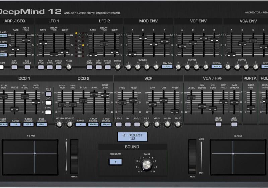This screenshot has width=268, height=188.
Task: Click the DCO 1 sawtooth wave button
Action: (48, 103)
